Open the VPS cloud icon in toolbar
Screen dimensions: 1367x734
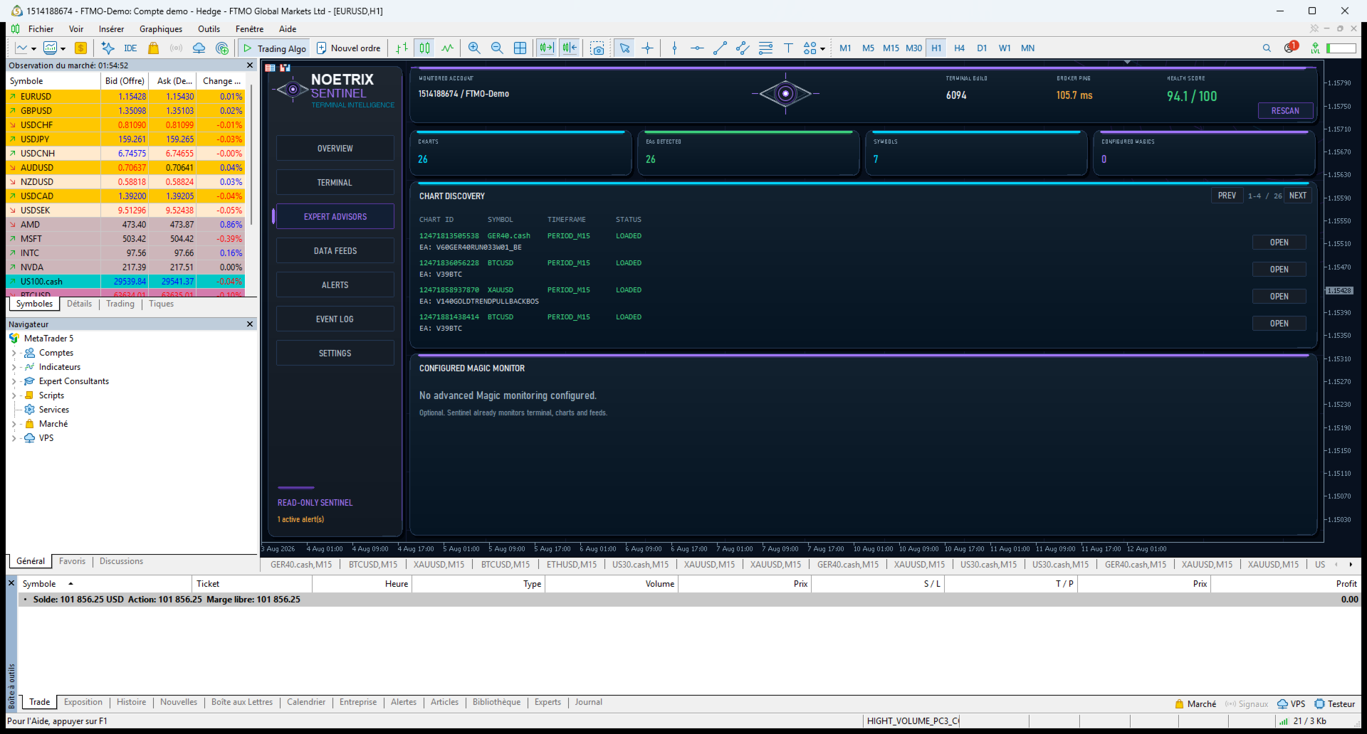click(199, 48)
